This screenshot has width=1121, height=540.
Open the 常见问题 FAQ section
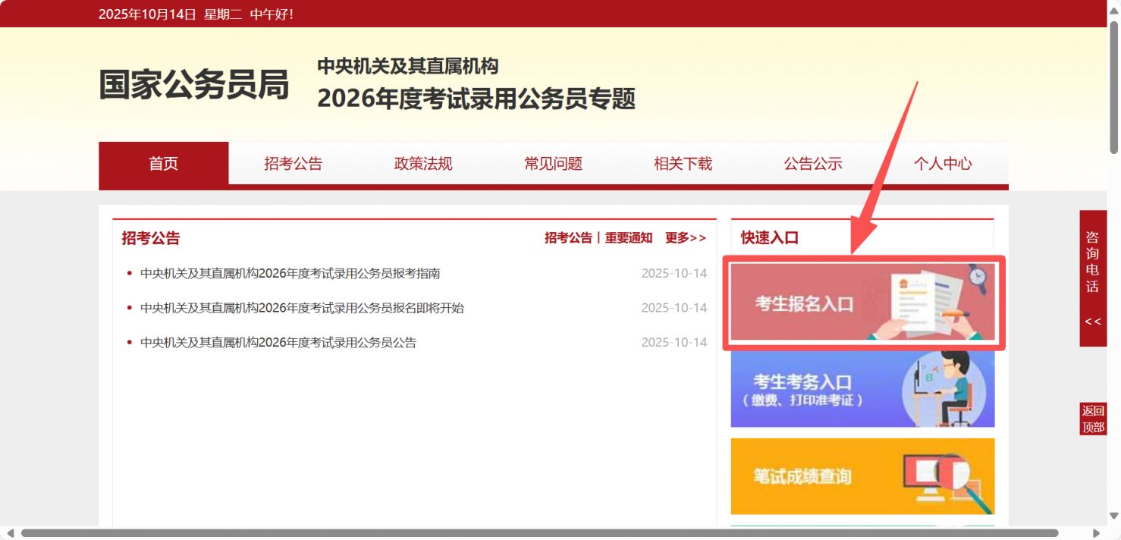click(x=553, y=164)
